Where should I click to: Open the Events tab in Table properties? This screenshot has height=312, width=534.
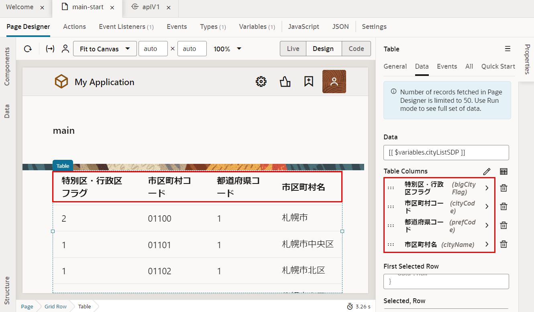[x=447, y=66]
